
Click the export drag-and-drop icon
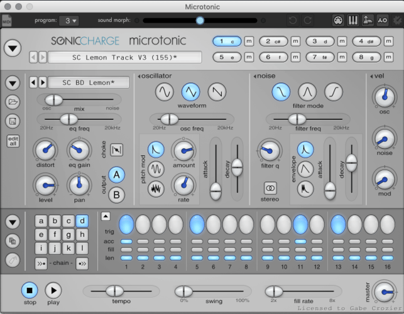368,20
